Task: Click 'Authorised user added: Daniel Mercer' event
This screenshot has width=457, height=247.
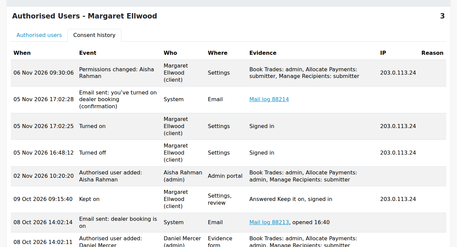Action: point(111,242)
